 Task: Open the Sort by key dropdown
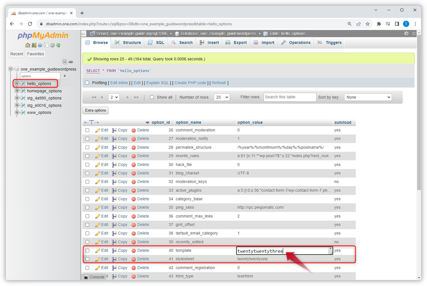tap(368, 97)
